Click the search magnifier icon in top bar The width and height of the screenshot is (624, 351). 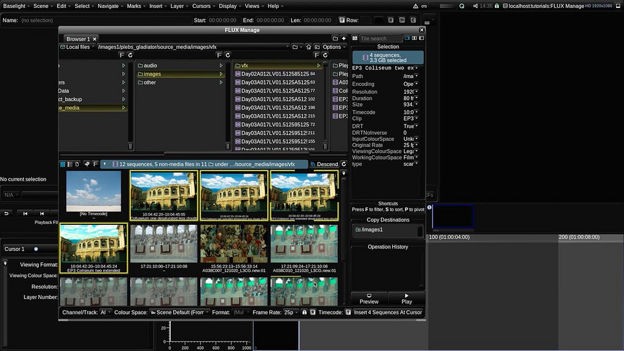(x=462, y=6)
